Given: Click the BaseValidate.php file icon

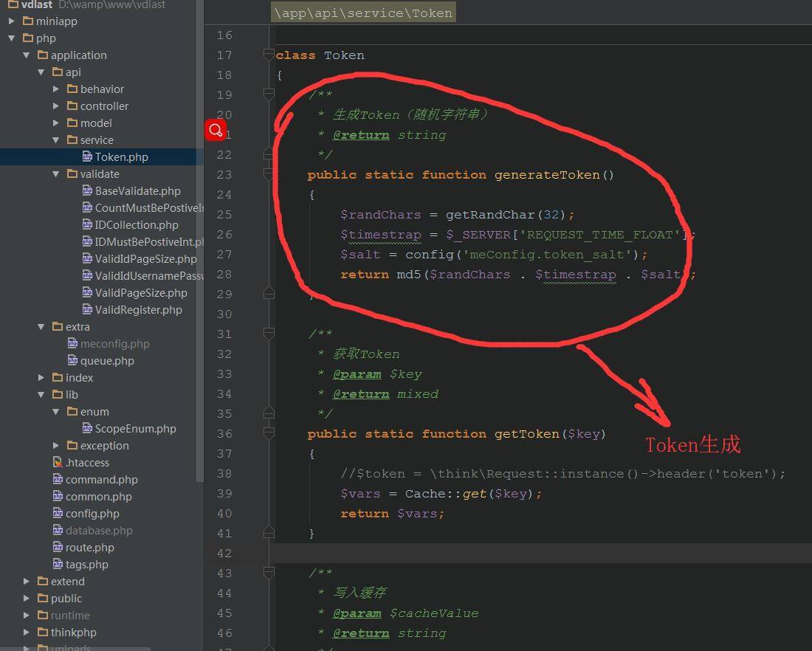Looking at the screenshot, I should [x=88, y=191].
